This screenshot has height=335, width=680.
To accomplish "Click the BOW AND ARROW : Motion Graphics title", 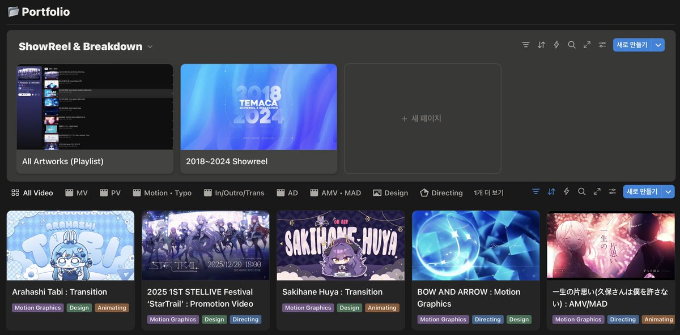I will (x=469, y=298).
